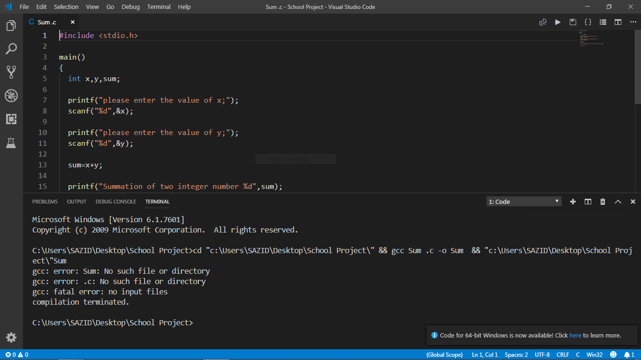This screenshot has width=641, height=360.
Task: Open the Debug menu
Action: click(130, 7)
